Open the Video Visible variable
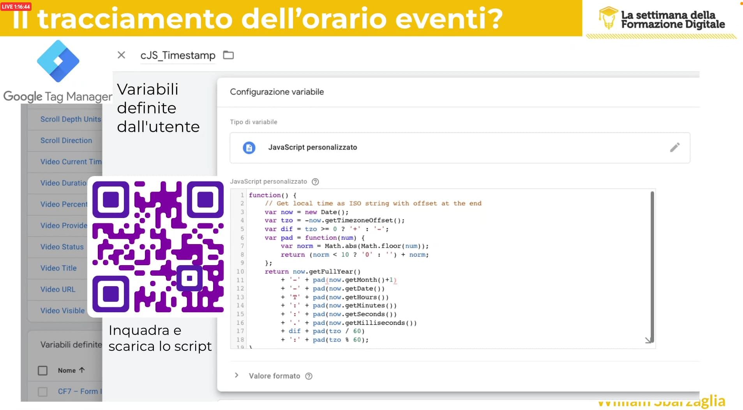Image resolution: width=743 pixels, height=410 pixels. 62,311
